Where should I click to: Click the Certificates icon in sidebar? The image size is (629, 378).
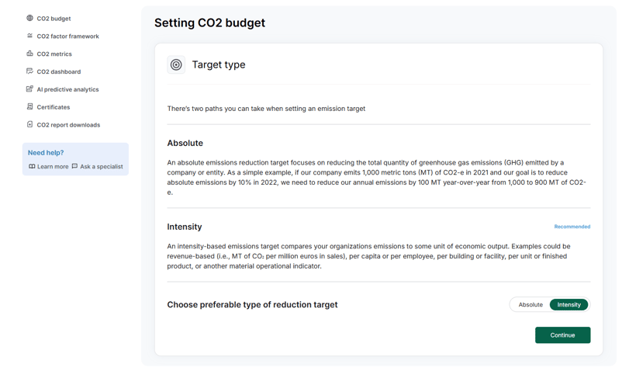(29, 107)
